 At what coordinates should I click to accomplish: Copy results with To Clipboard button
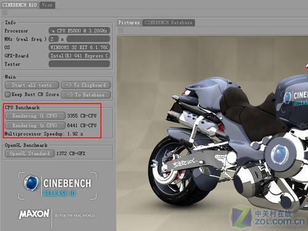(86, 85)
